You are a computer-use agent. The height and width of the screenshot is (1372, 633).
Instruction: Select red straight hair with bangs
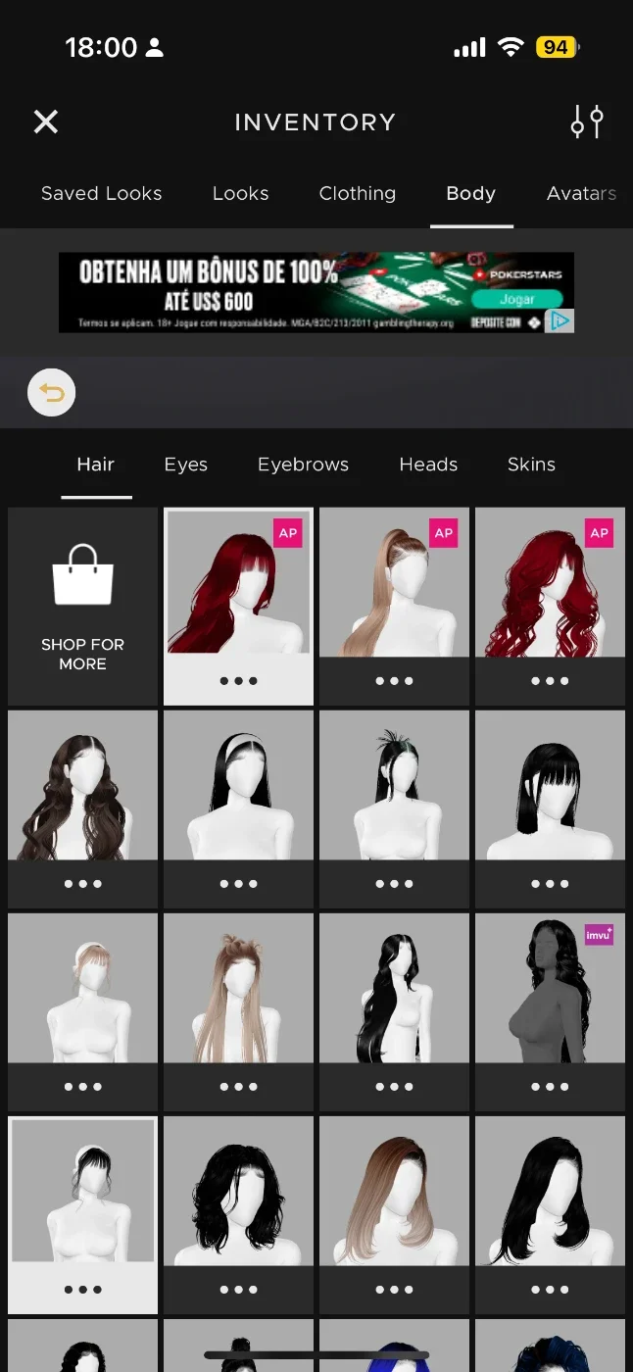[x=238, y=583]
